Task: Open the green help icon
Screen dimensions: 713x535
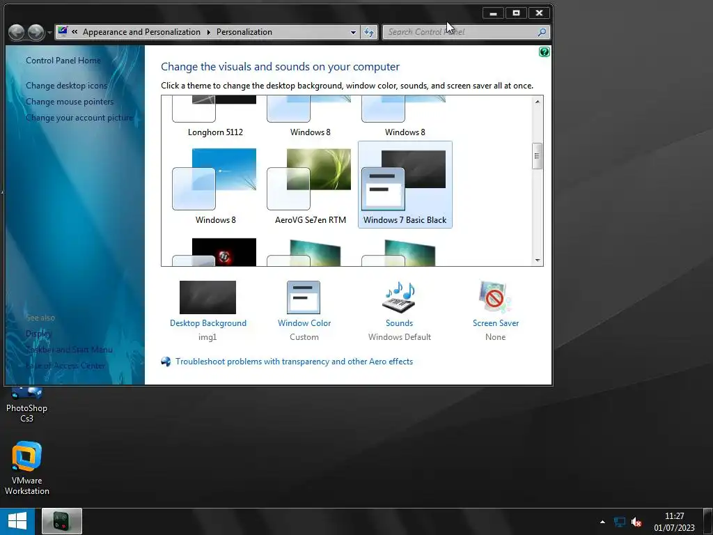Action: [x=544, y=52]
